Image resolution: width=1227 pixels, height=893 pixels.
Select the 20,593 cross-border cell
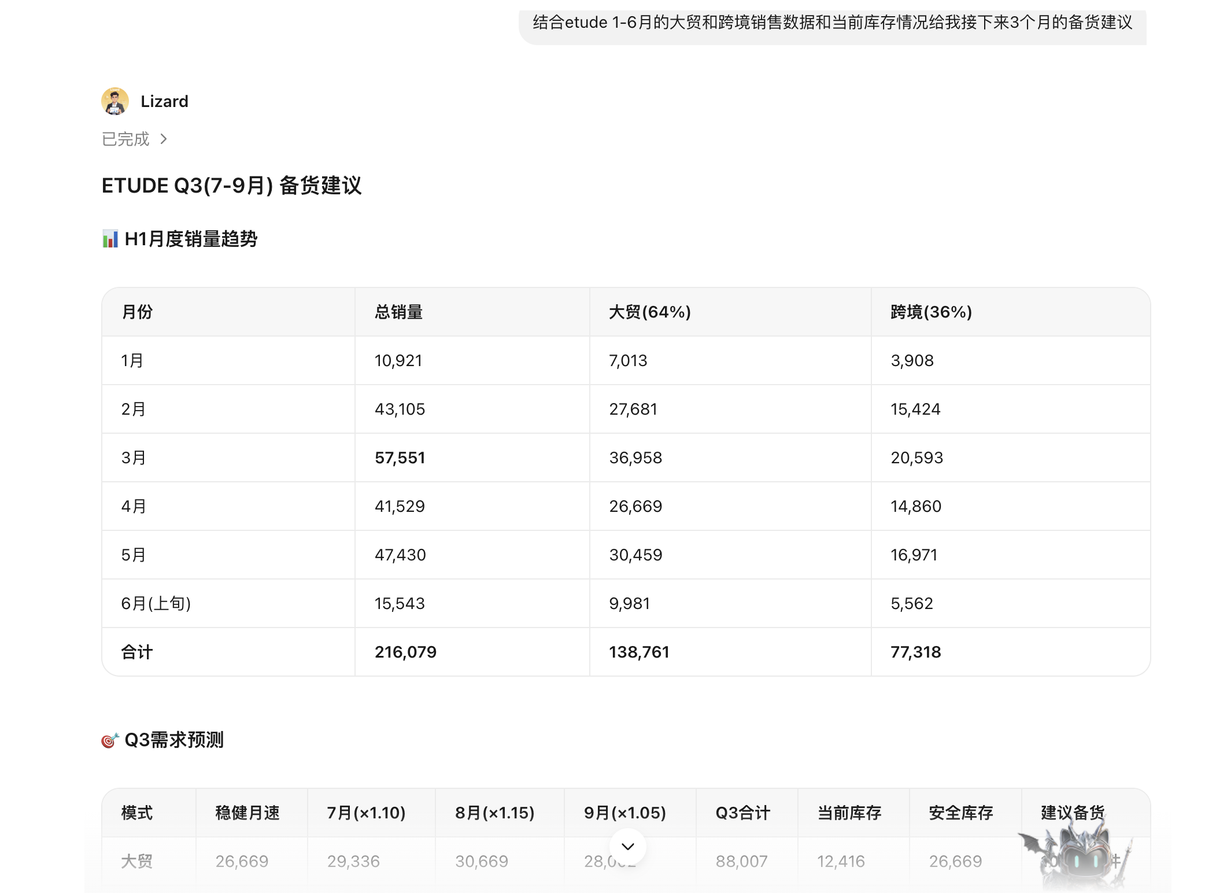pyautogui.click(x=916, y=458)
